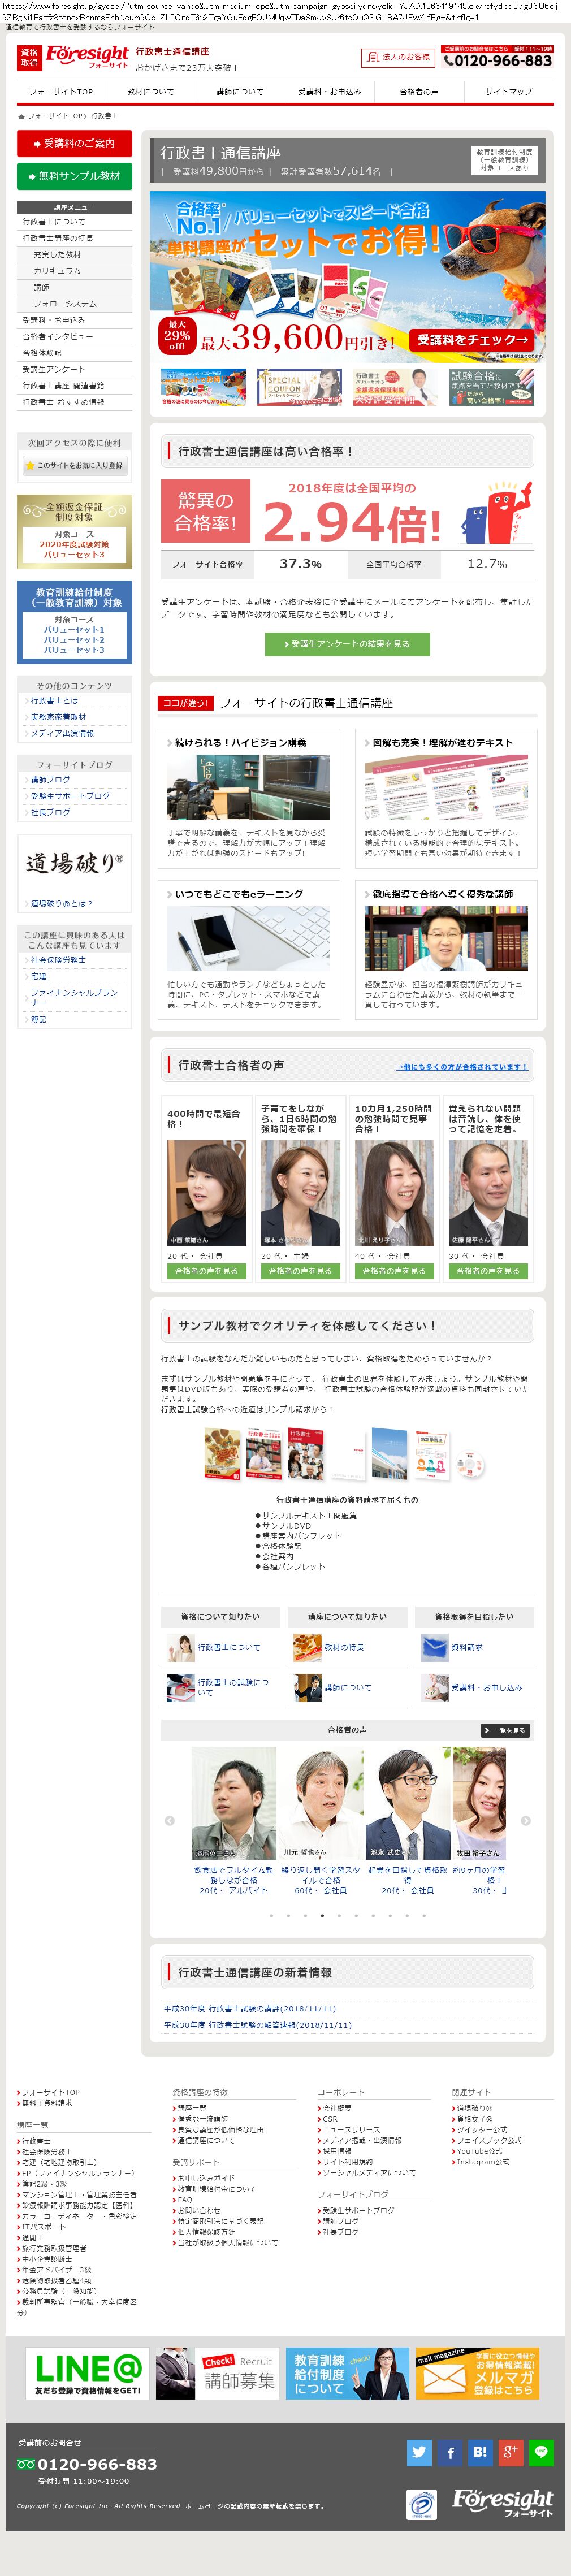Click the green LINE icon in the footer
This screenshot has height=2576, width=571.
point(541,2452)
